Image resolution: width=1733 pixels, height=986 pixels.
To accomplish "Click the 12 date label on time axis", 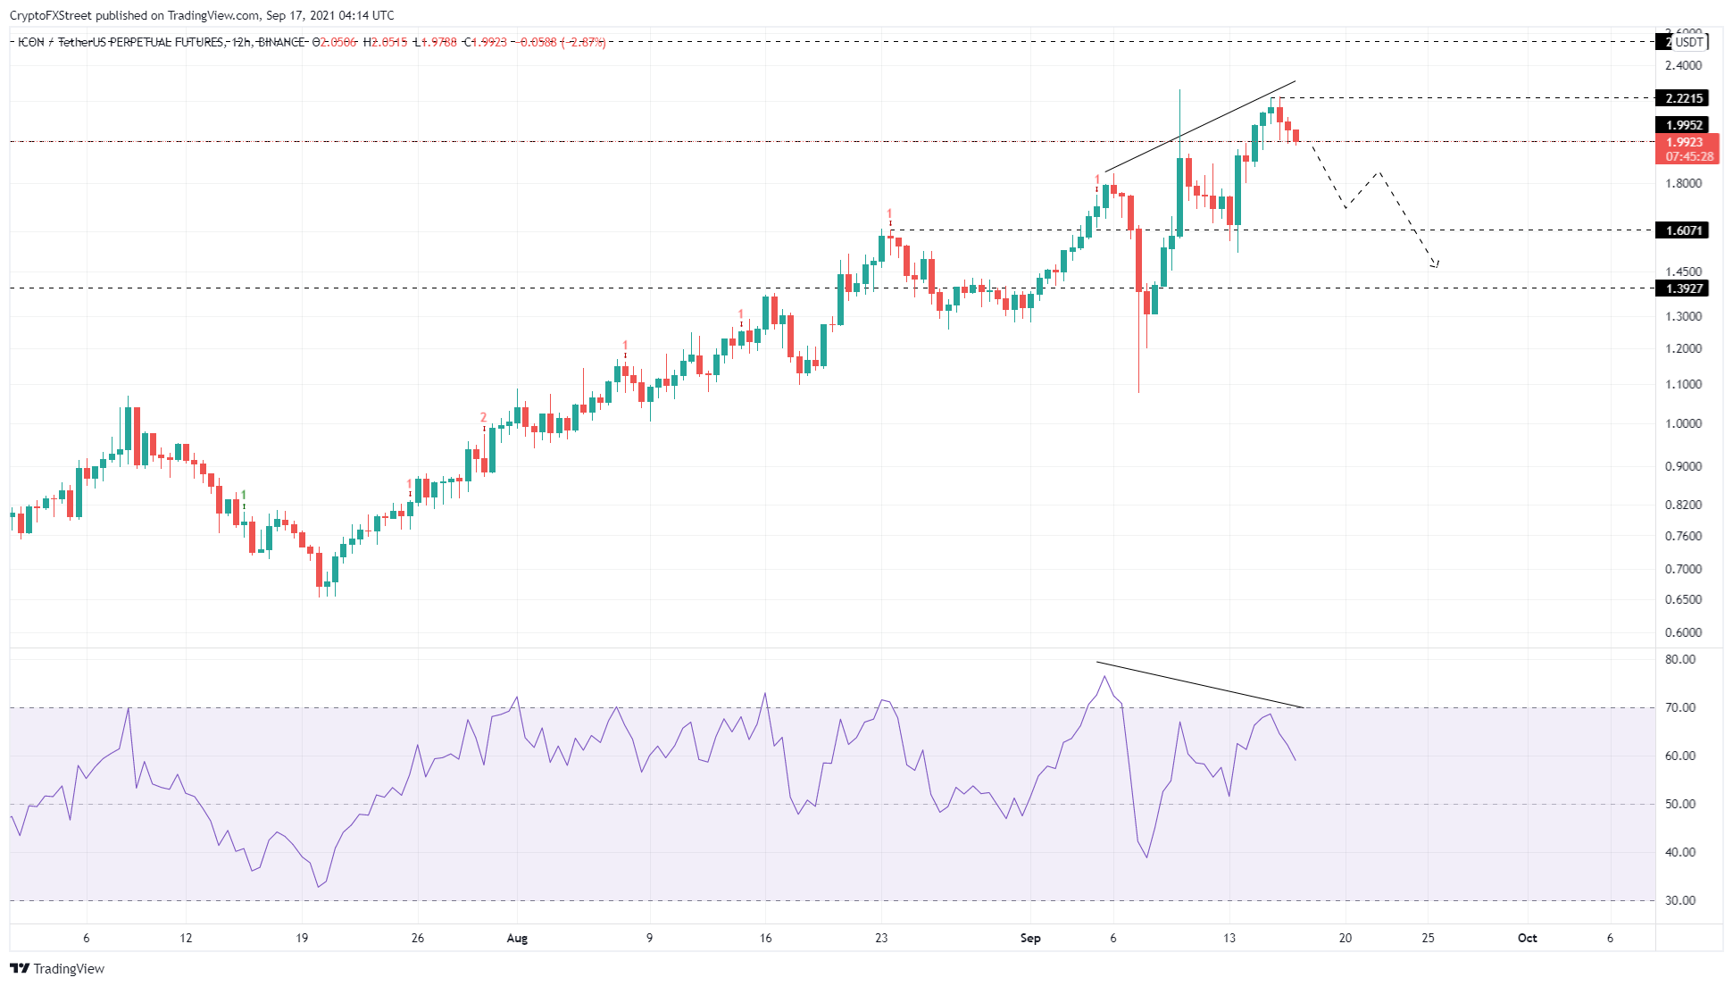I will coord(186,939).
